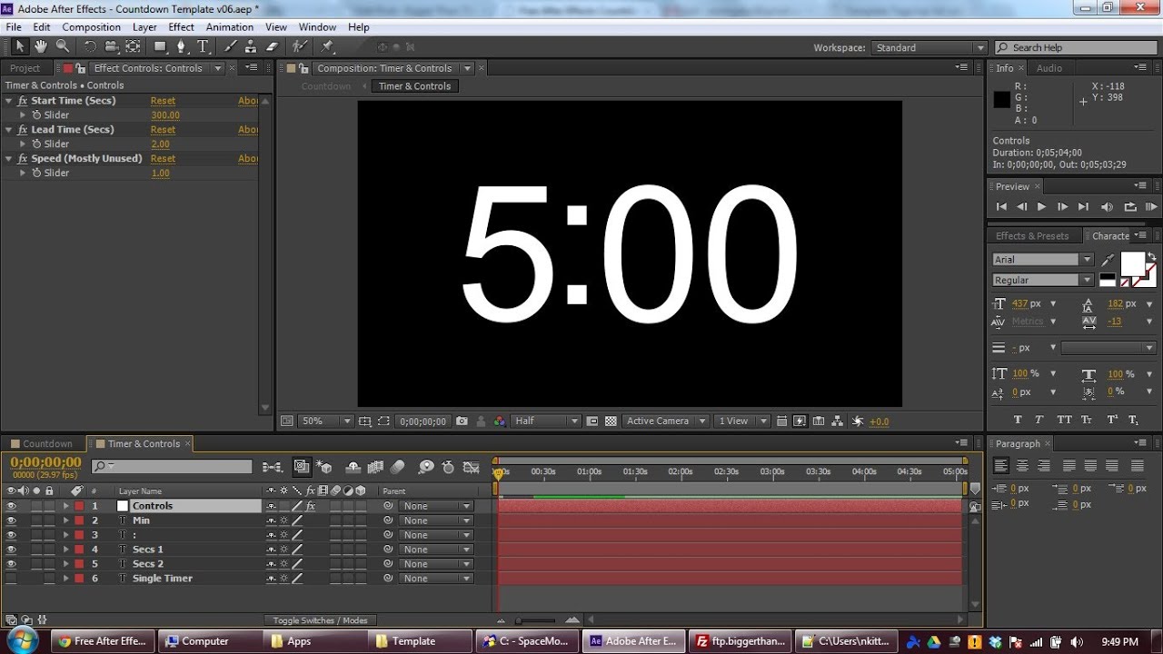The width and height of the screenshot is (1163, 654).
Task: Open the Composition menu
Action: tap(91, 27)
